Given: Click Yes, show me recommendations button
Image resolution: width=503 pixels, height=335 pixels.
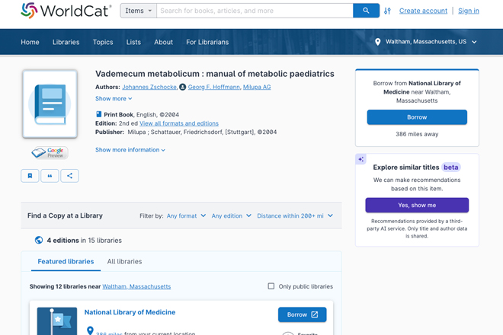Looking at the screenshot, I should [x=417, y=205].
